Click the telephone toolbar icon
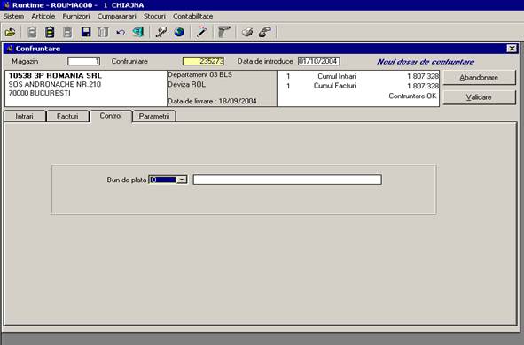 click(265, 32)
